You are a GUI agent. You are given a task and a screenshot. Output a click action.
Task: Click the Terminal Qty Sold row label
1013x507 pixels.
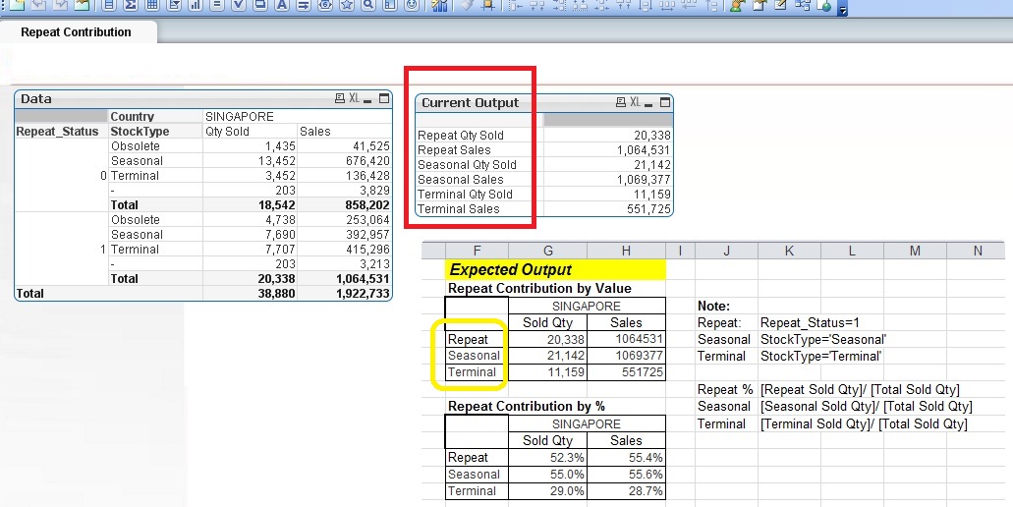coord(465,195)
